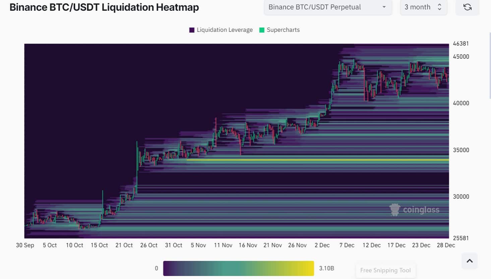The height and width of the screenshot is (279, 491).
Task: Open the Binance BTC/USDT Perpetual dropdown
Action: click(328, 7)
